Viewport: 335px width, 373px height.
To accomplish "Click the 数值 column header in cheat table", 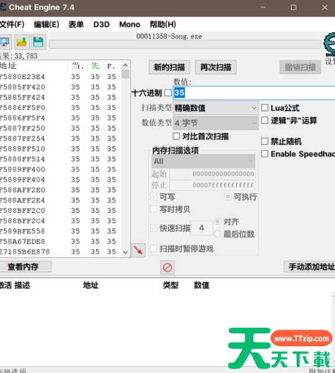I will pyautogui.click(x=202, y=285).
